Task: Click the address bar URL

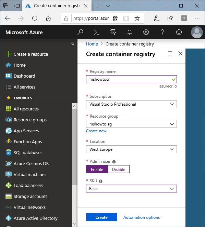Action: (x=91, y=18)
